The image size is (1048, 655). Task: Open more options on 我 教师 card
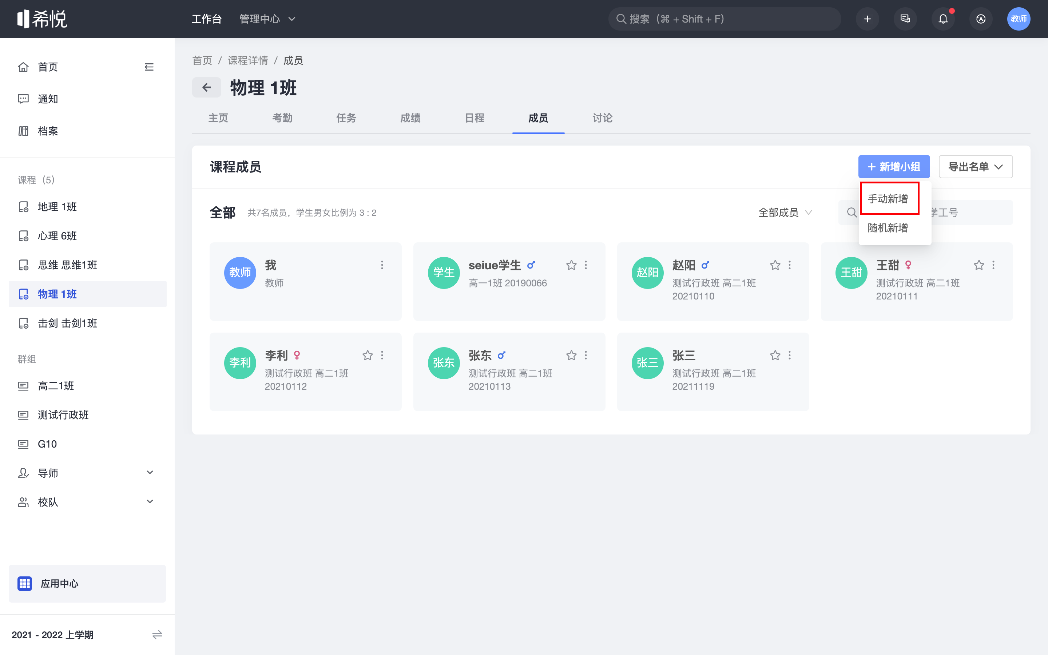[382, 265]
